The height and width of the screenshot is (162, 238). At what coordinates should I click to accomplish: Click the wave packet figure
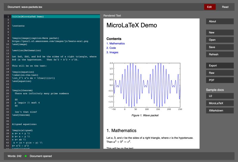click(x=145, y=86)
